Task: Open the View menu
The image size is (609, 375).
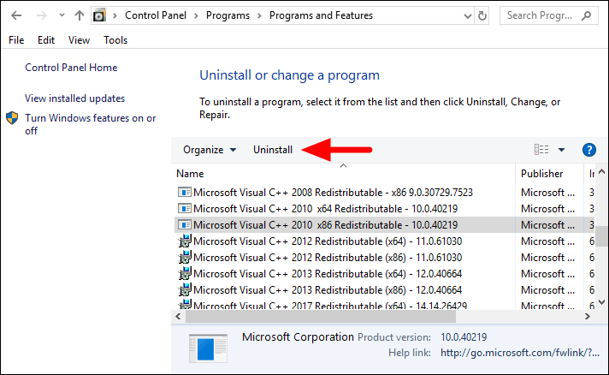Action: point(79,40)
